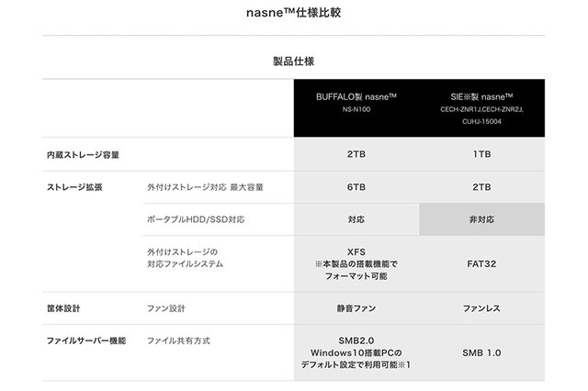Image resolution: width=588 pixels, height=391 pixels.
Task: Click the 6TB external storage cell
Action: 356,187
